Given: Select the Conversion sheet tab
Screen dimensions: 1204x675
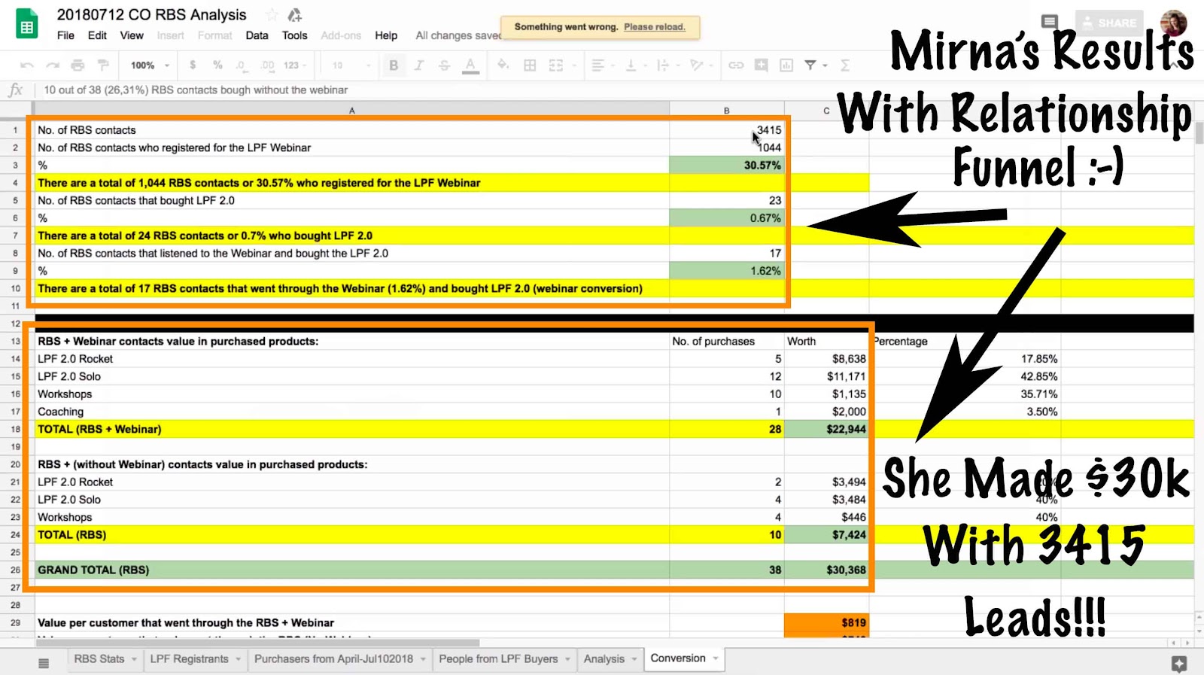Looking at the screenshot, I should coord(678,658).
